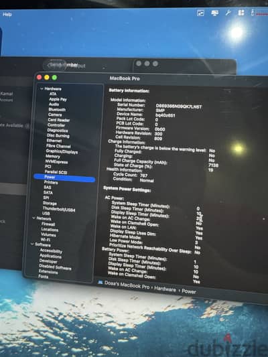Select Storage in the sidebar
This screenshot has width=268, height=357.
50,203
